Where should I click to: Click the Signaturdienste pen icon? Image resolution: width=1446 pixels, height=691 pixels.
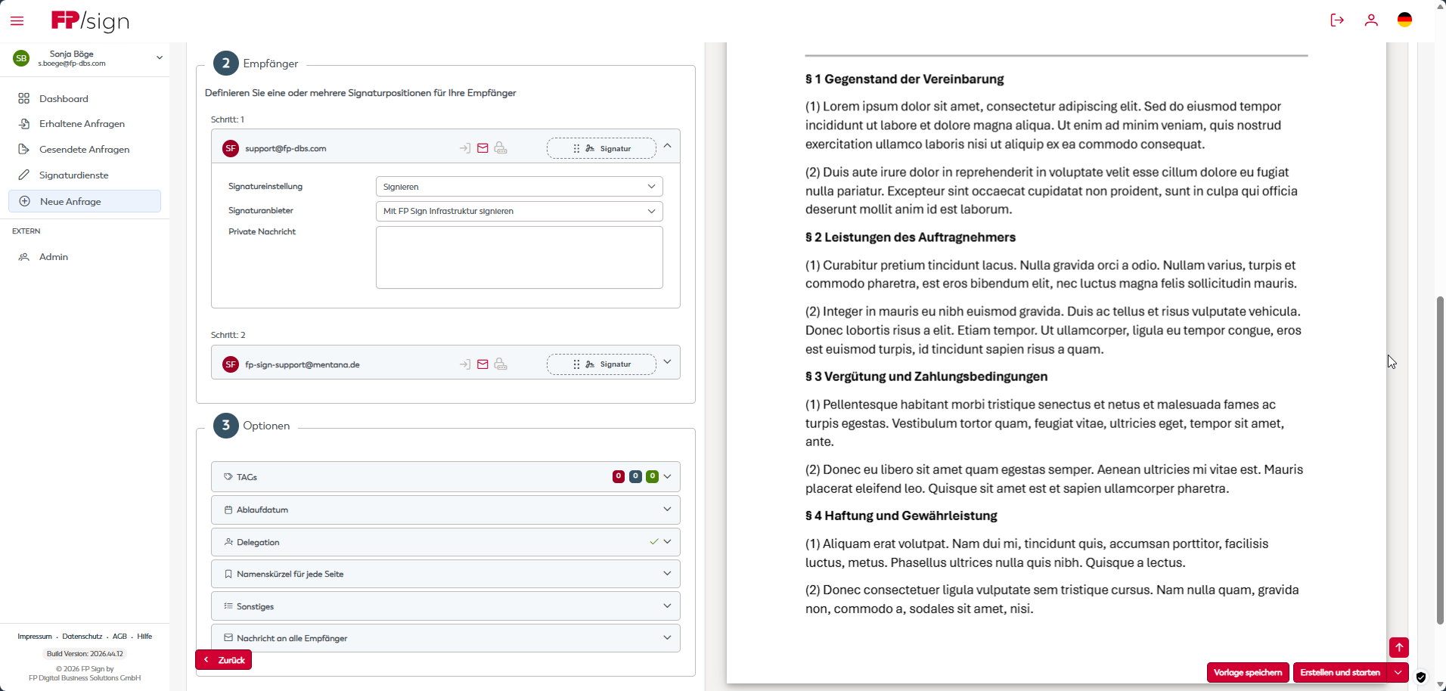tap(24, 175)
